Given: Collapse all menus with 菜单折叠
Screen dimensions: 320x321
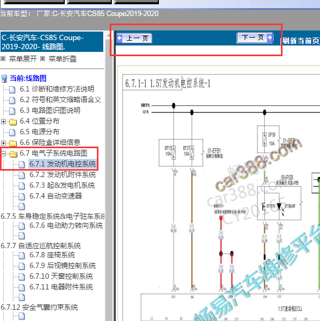Looking at the screenshot, I should coord(63,59).
